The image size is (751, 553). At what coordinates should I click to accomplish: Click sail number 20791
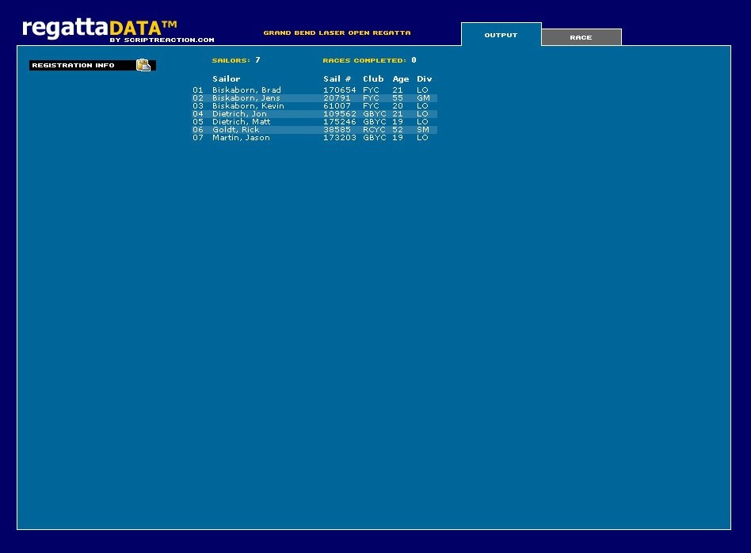[x=337, y=97]
